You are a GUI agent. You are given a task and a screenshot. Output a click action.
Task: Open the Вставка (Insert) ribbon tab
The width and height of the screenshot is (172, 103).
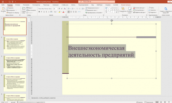pos(18,5)
